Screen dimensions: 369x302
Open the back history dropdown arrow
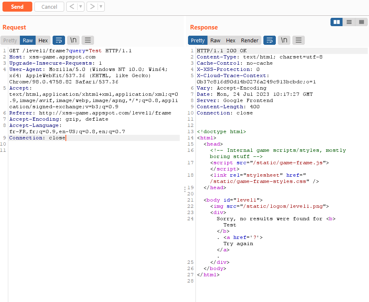click(81, 7)
